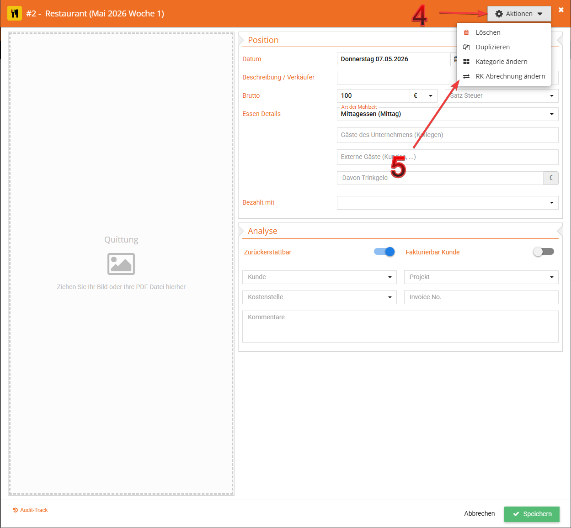Click the Abbrechen button
Viewport: 571px width, 528px height.
(x=479, y=514)
